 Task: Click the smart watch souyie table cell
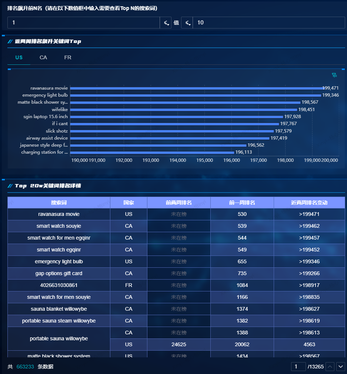coord(59,226)
